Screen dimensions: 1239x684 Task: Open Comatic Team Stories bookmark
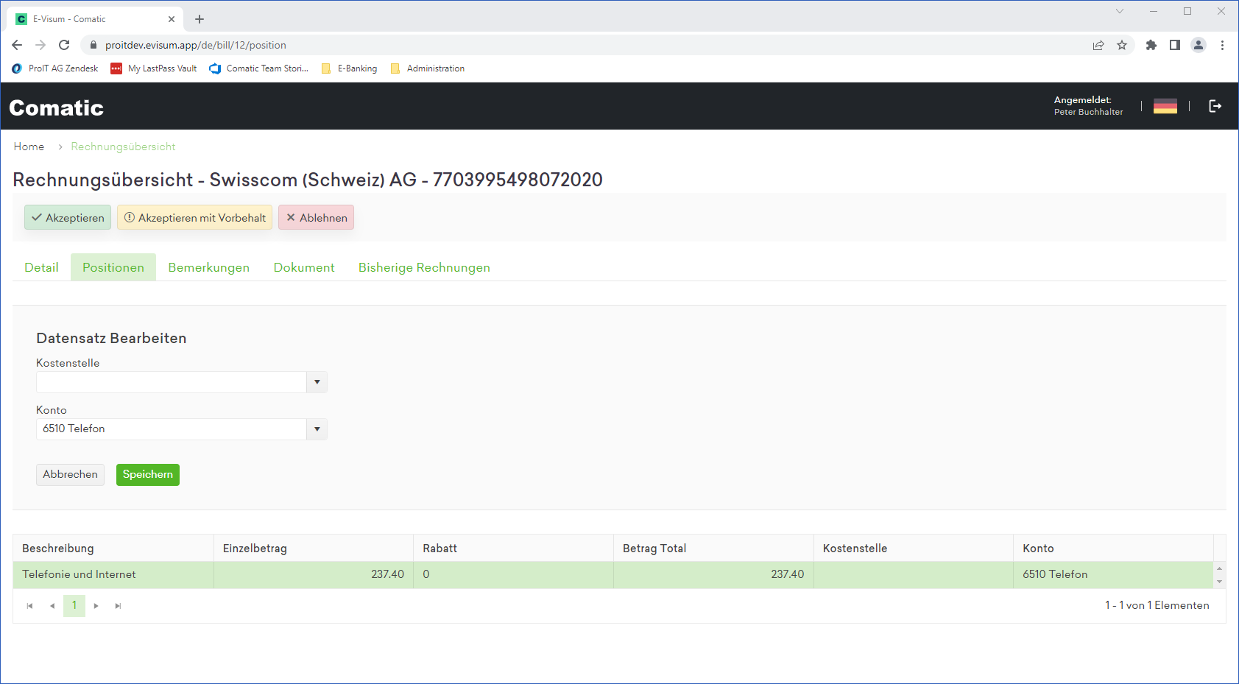[259, 68]
